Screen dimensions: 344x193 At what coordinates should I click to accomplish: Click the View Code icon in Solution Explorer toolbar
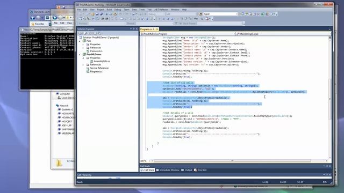point(95,33)
